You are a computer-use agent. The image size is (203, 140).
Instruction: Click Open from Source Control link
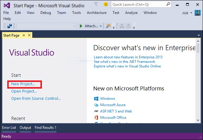click(36, 99)
